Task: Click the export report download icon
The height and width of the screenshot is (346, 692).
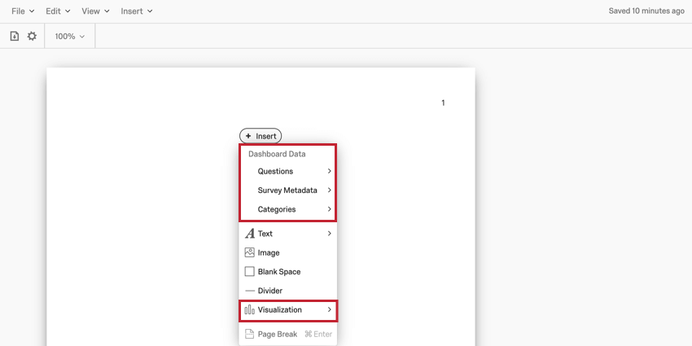Action: coord(14,36)
